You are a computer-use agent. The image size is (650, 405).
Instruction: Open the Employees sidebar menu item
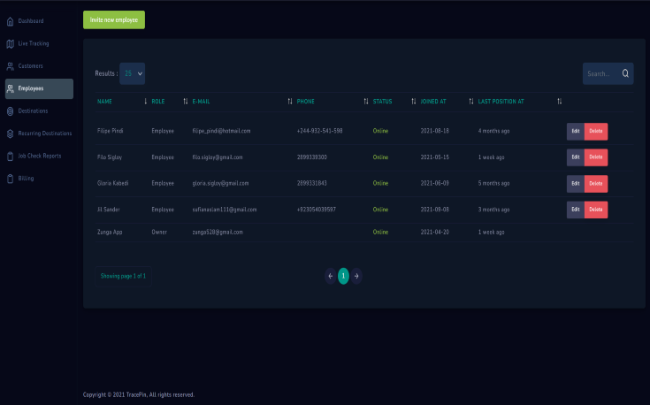[x=38, y=88]
